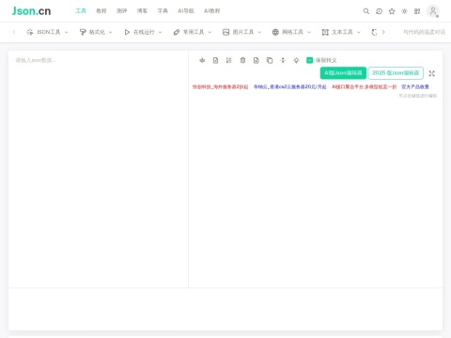451x338 pixels.
Task: Open the 字典 nav tab
Action: click(163, 11)
